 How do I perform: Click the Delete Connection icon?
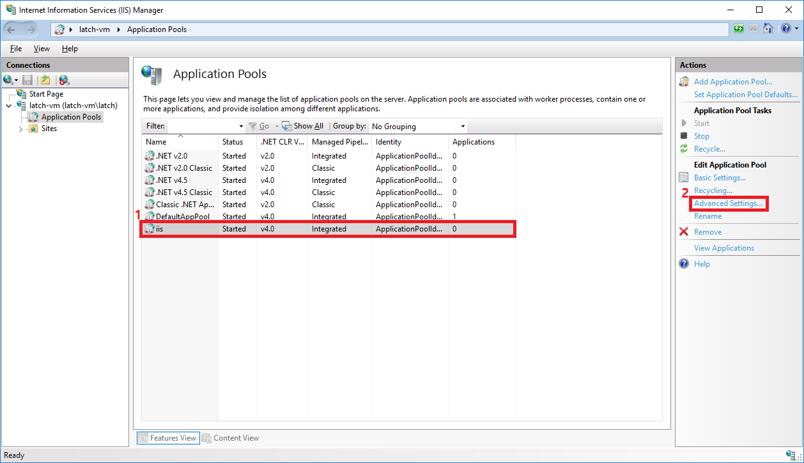pos(64,80)
